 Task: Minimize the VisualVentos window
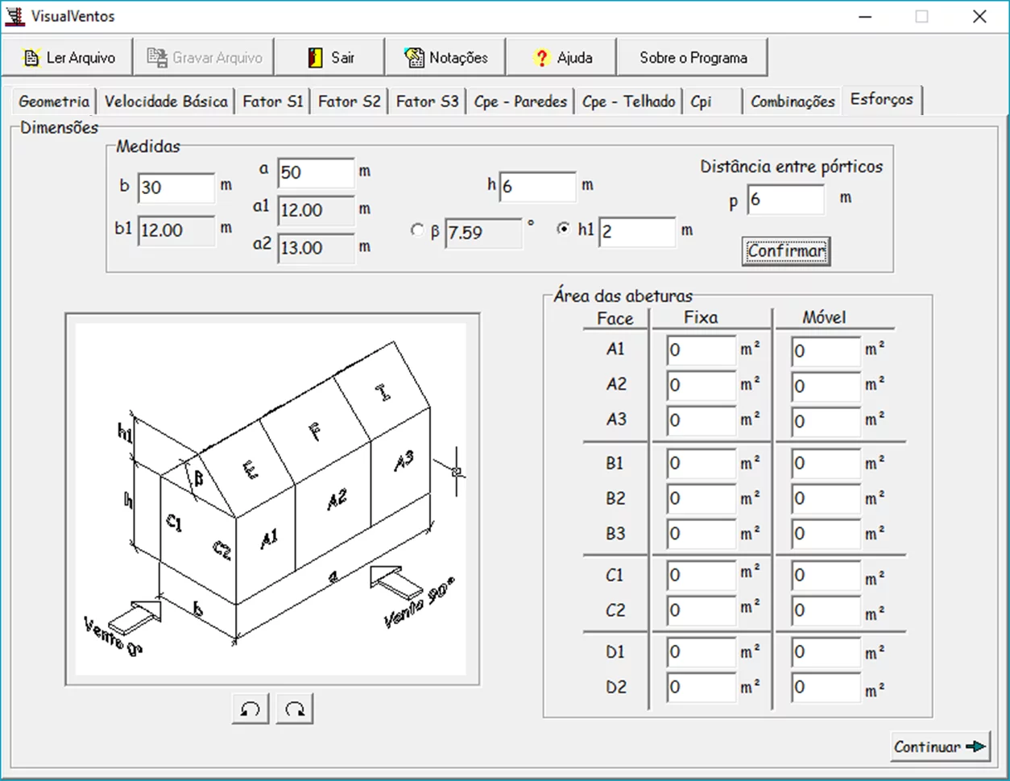866,16
